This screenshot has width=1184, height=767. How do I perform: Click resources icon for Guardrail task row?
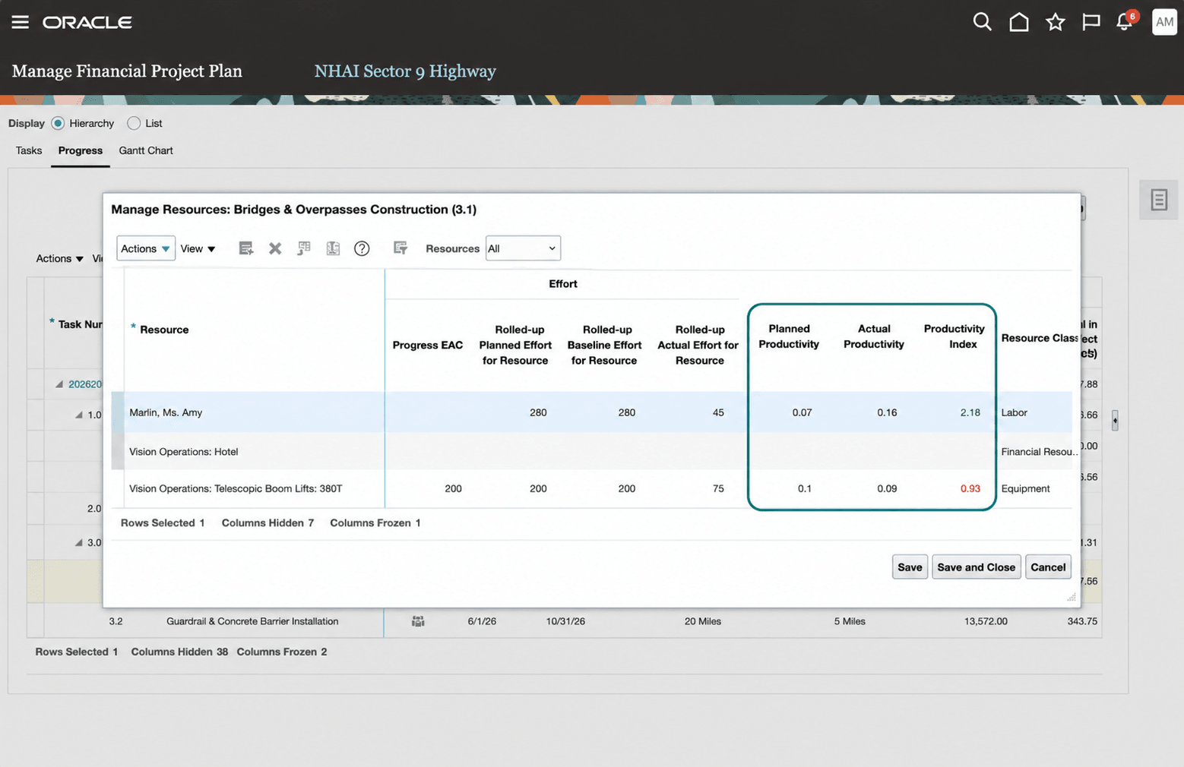click(418, 621)
